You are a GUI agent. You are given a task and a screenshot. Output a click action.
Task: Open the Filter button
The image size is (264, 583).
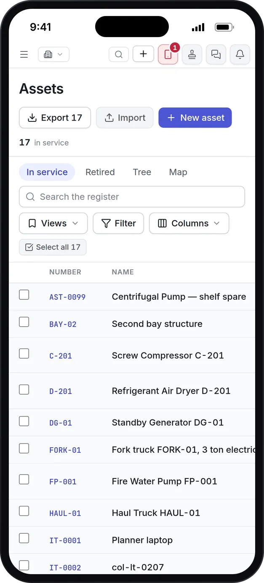click(118, 223)
